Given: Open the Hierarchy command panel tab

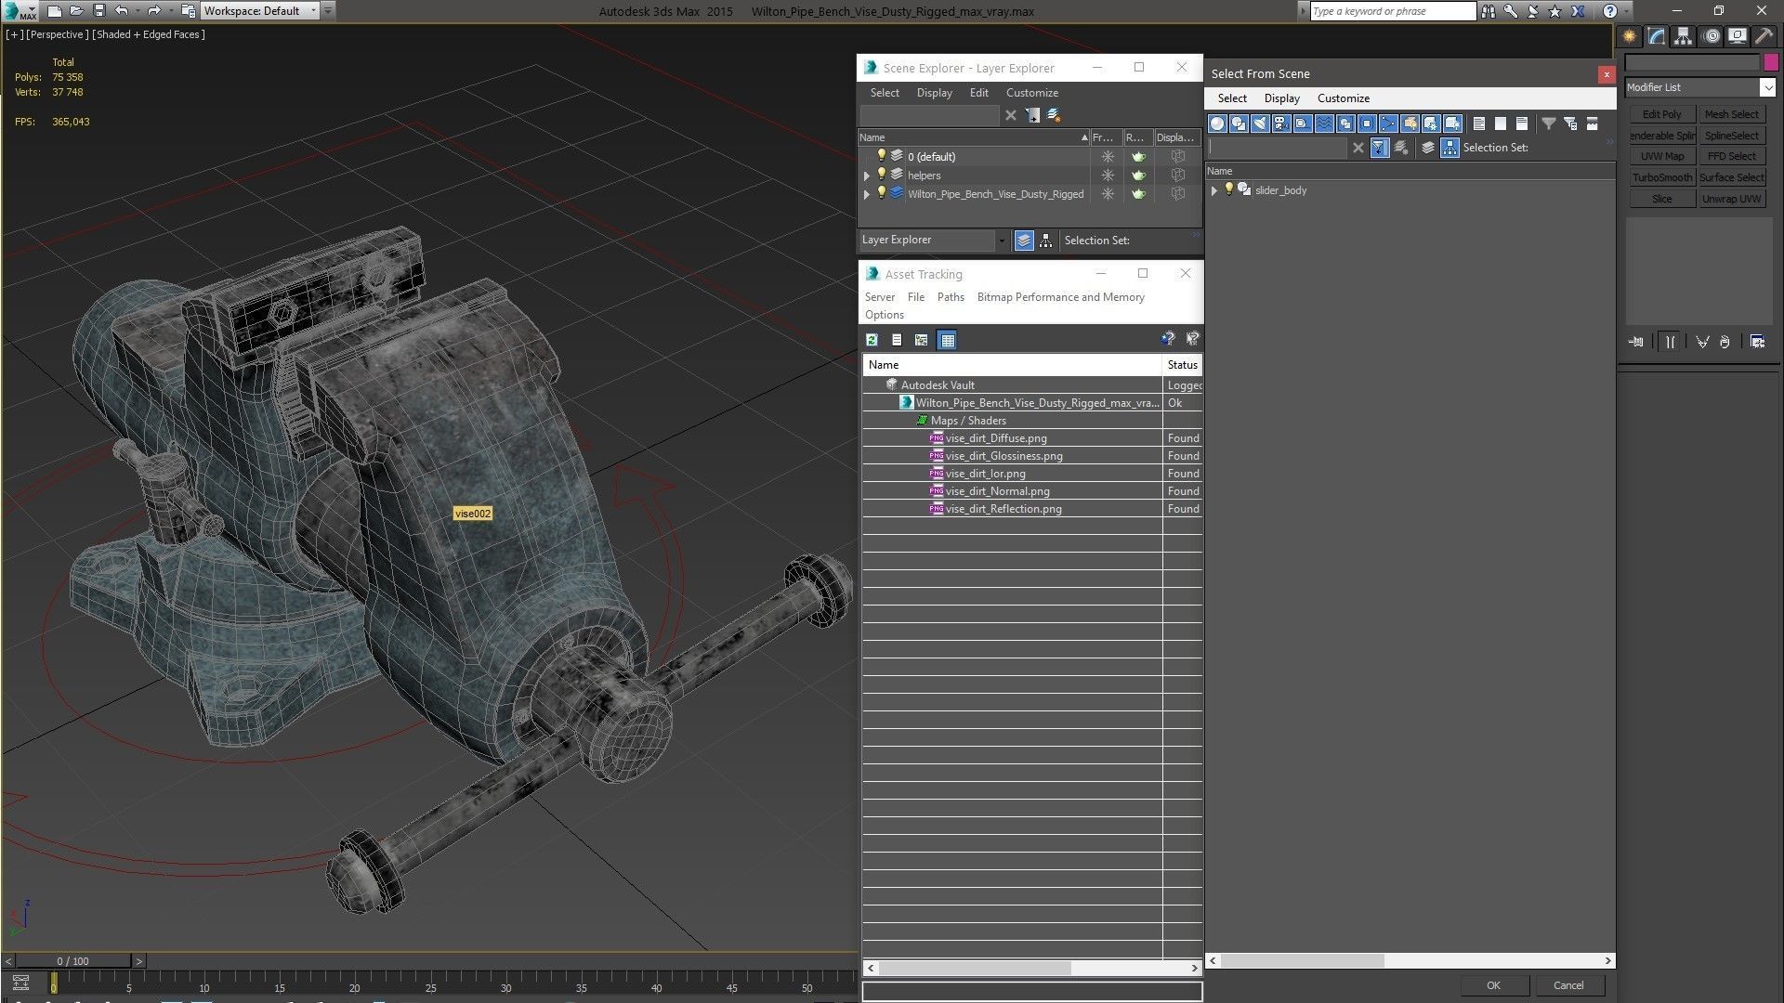Looking at the screenshot, I should coord(1684,36).
